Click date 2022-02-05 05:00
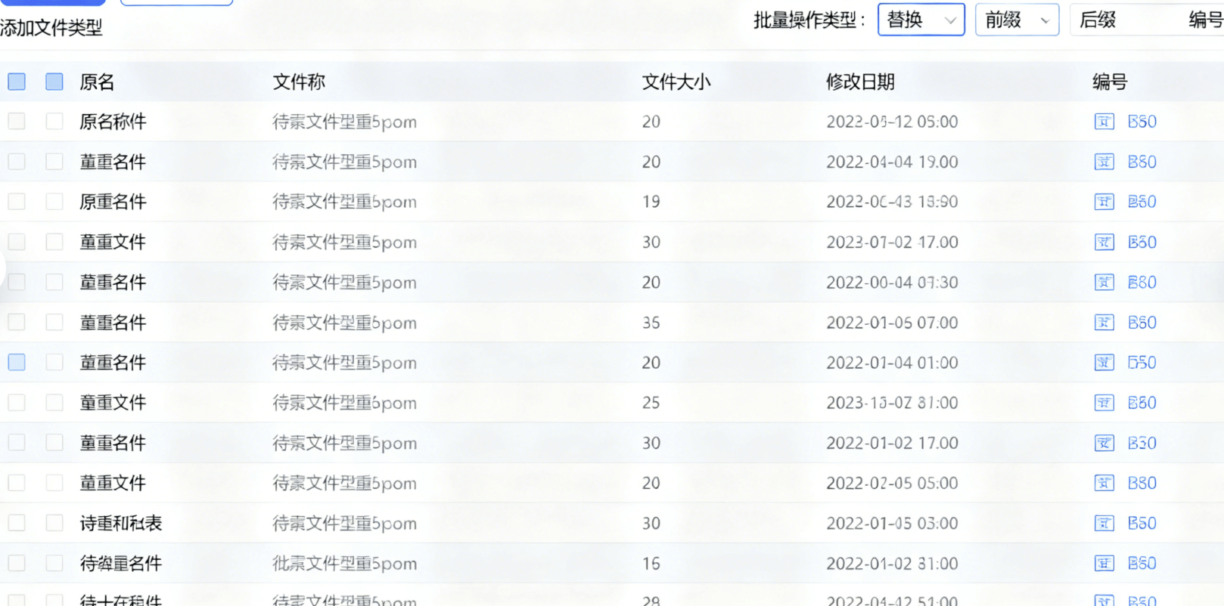1224x606 pixels. [892, 483]
